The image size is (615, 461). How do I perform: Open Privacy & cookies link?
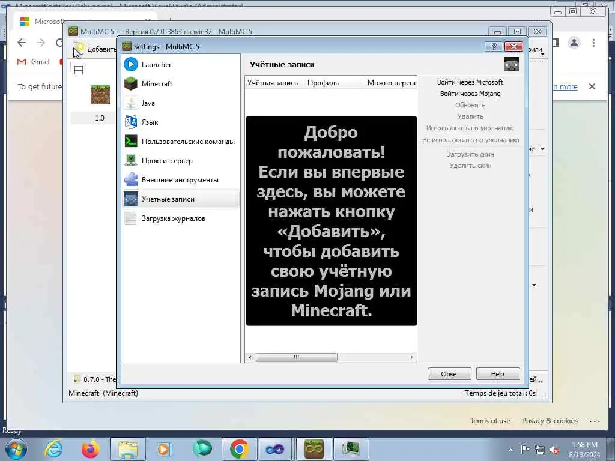pos(550,421)
